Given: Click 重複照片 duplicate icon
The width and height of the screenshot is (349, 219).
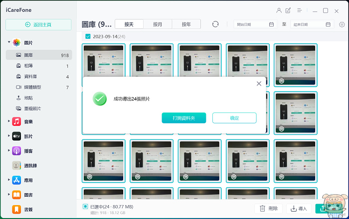Looking at the screenshot, I should pos(19,109).
